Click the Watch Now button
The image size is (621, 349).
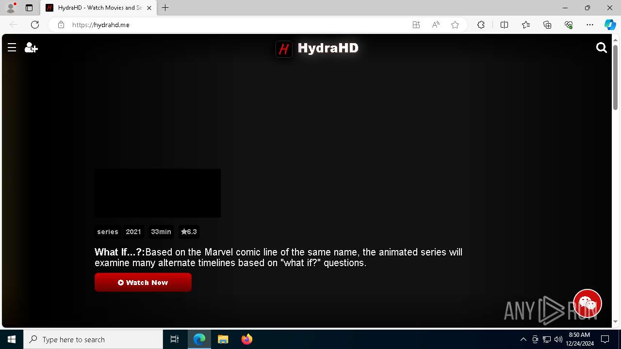pos(143,283)
